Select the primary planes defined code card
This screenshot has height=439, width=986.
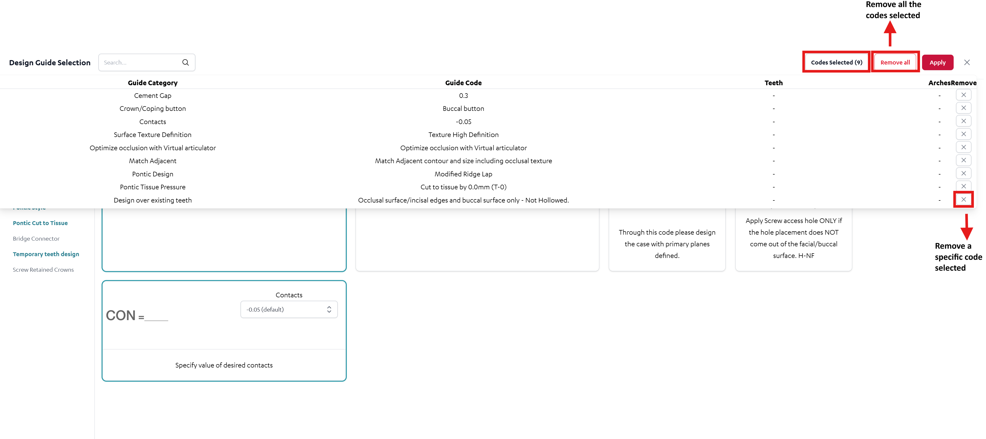tap(667, 239)
